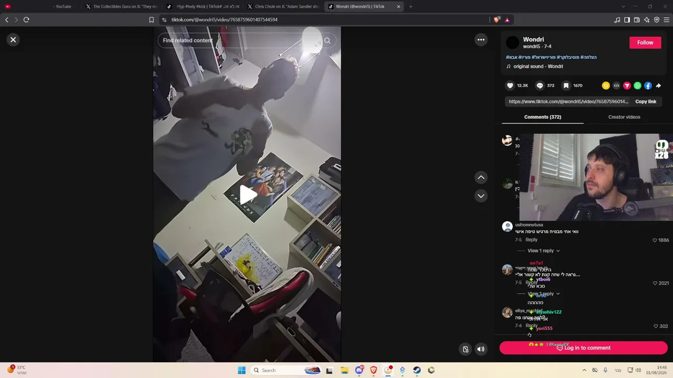Switch to the Creator videos tab
Viewport: 673px width, 378px height.
(x=624, y=117)
